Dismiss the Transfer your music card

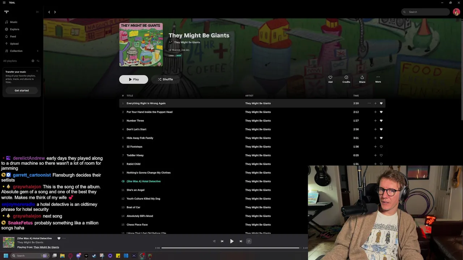37,71
